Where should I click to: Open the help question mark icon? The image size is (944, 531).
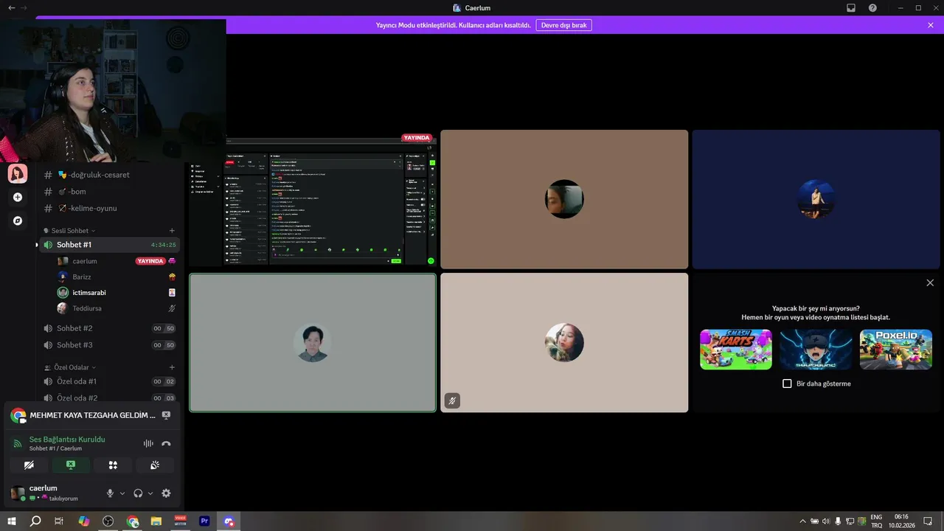point(873,7)
